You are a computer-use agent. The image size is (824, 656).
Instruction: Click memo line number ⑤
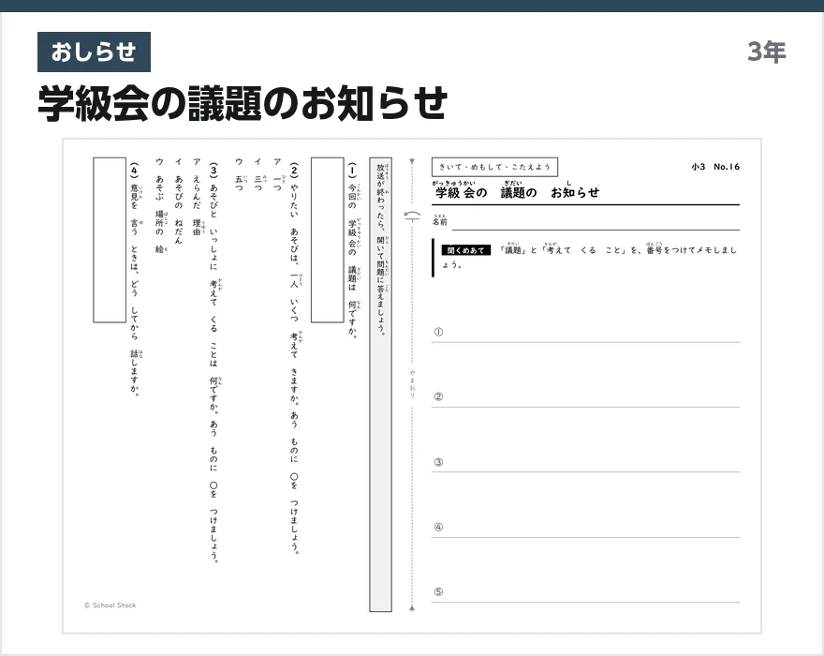438,591
